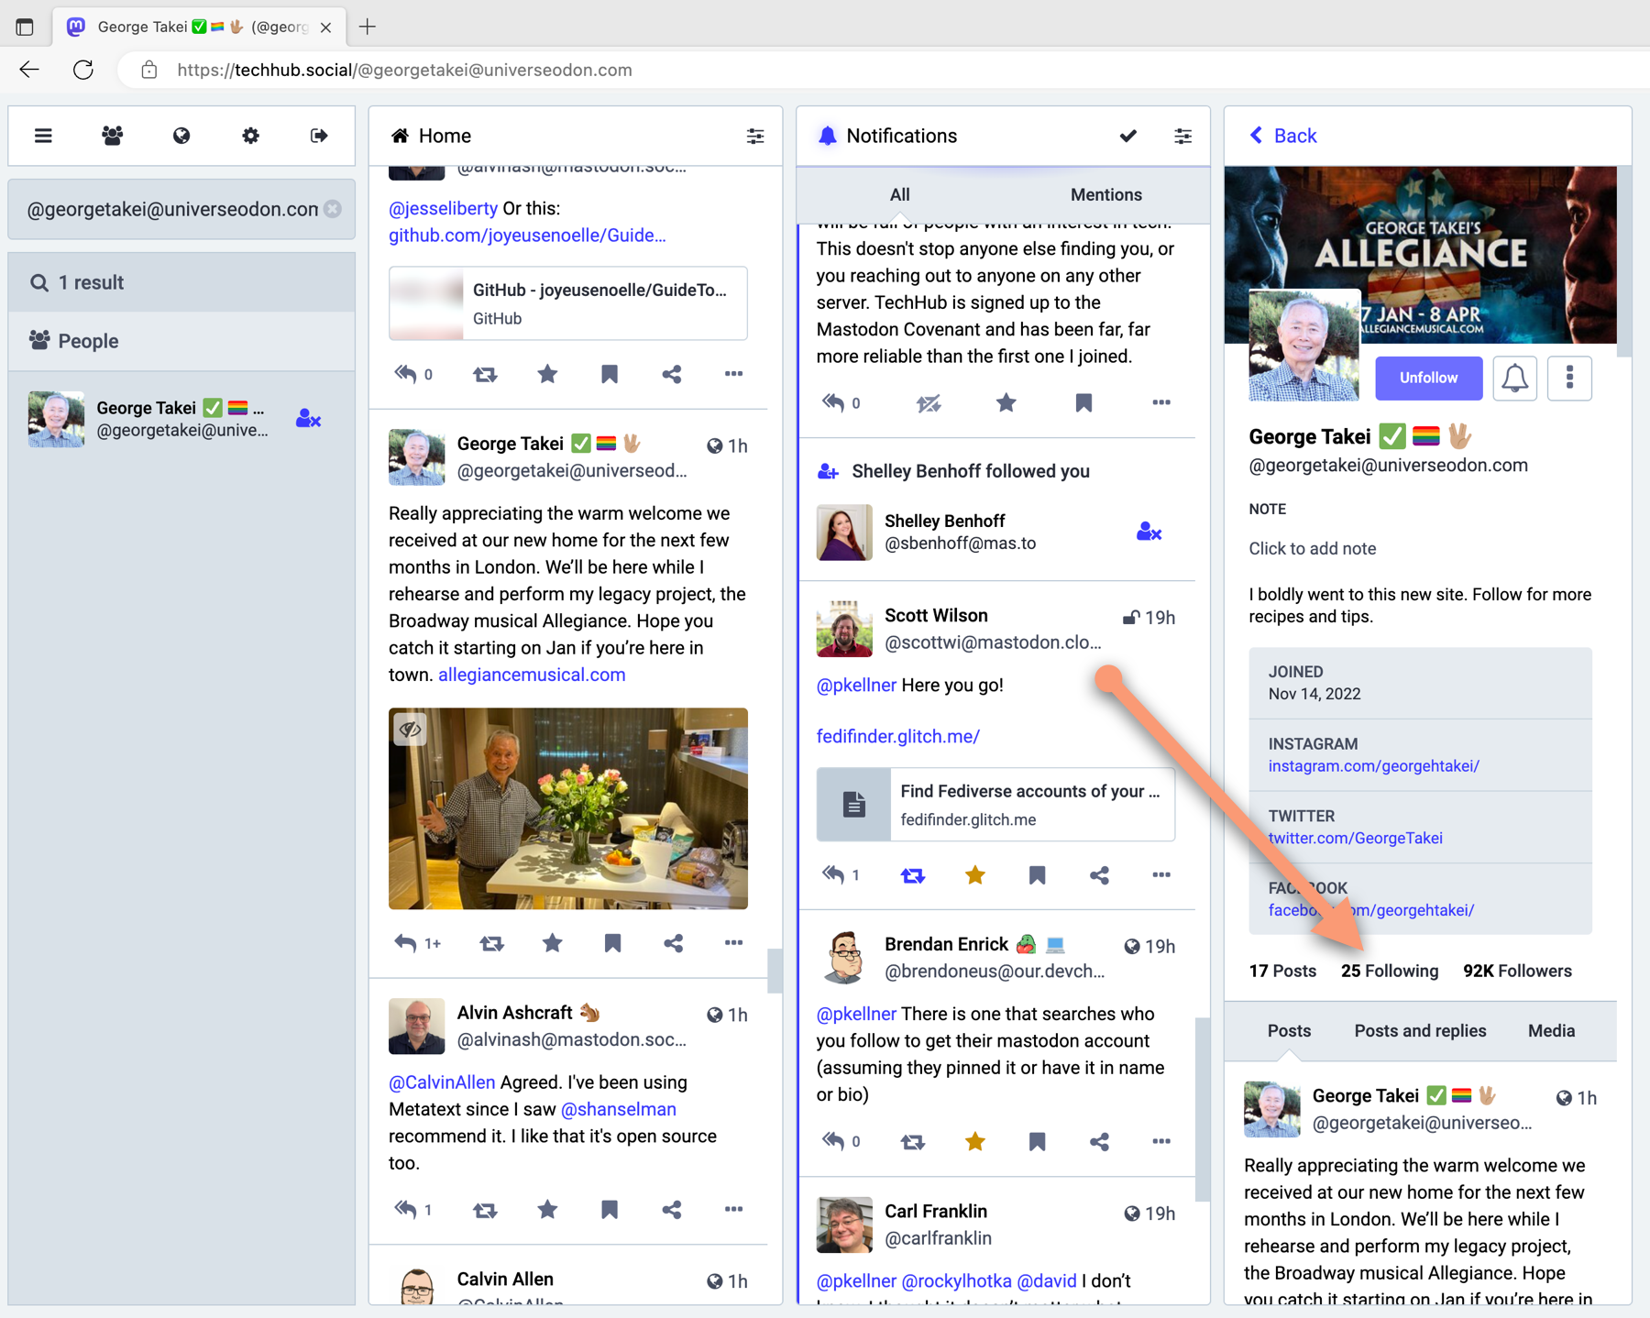Open the local timeline people icon

click(x=113, y=136)
